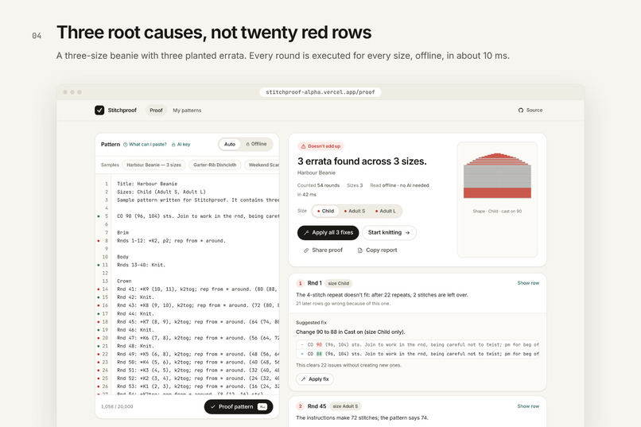Switch parsing mode to Offline
Screen dimensions: 641x427
[256, 144]
